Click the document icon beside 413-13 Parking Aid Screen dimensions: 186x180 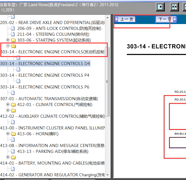click(13, 151)
